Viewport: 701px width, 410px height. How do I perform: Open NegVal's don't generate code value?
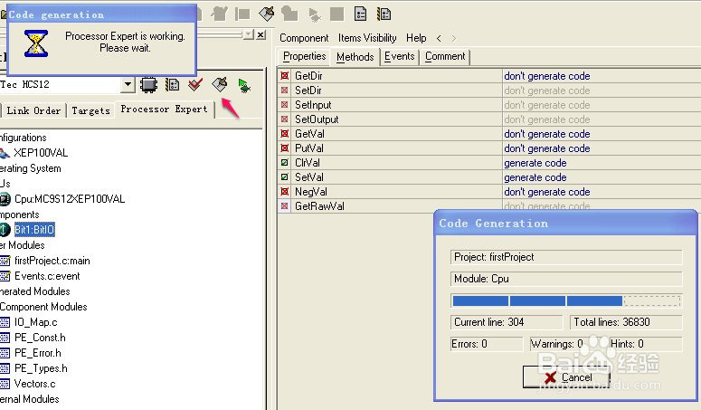pyautogui.click(x=546, y=192)
